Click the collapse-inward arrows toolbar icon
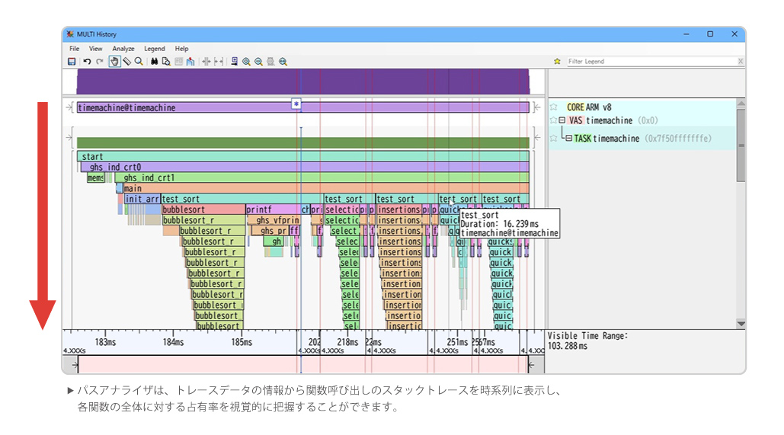 click(x=206, y=62)
